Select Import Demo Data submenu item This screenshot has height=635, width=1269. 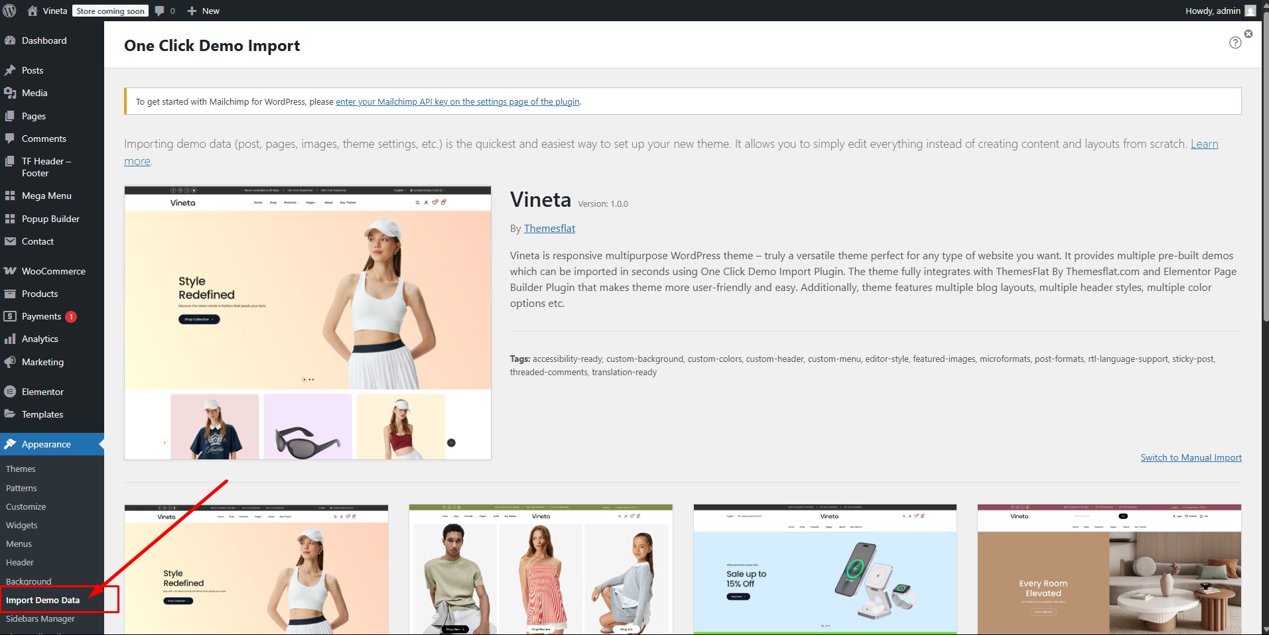point(42,600)
